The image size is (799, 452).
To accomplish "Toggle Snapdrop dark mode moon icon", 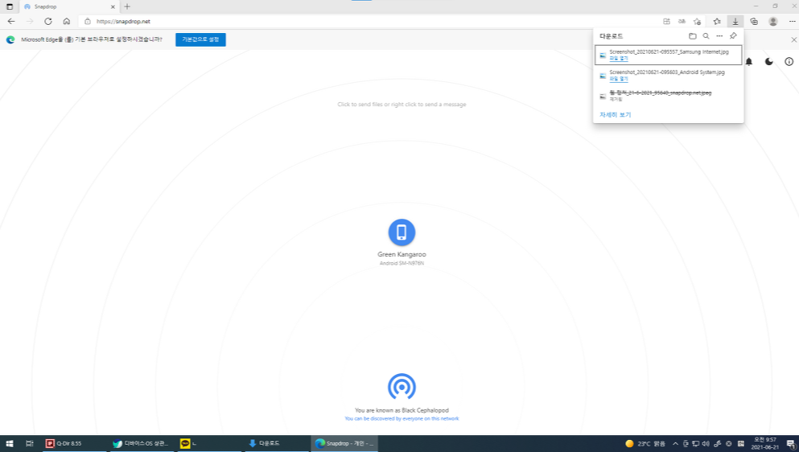I will (x=769, y=62).
